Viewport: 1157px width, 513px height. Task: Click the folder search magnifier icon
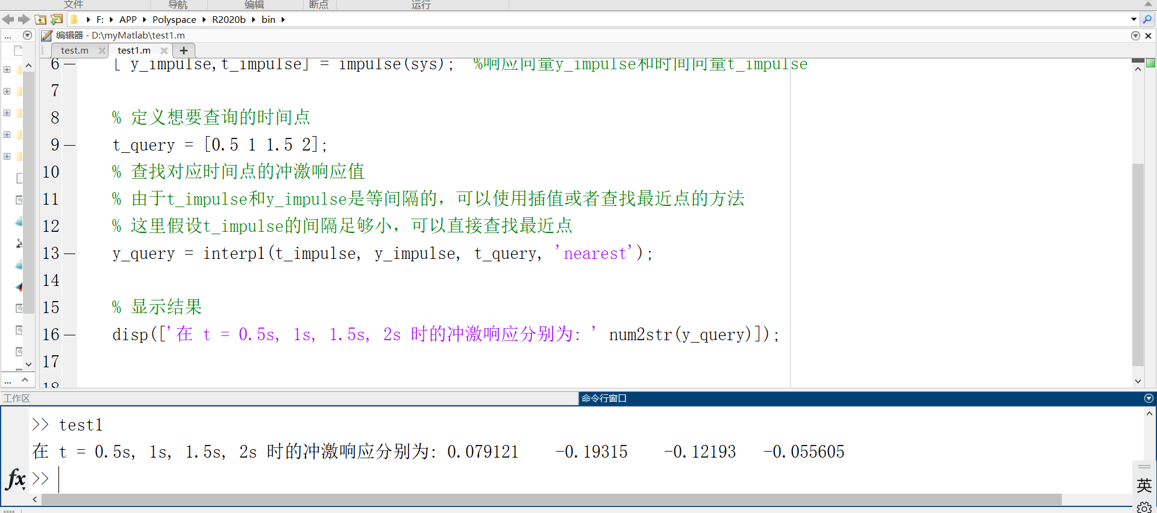(1147, 19)
